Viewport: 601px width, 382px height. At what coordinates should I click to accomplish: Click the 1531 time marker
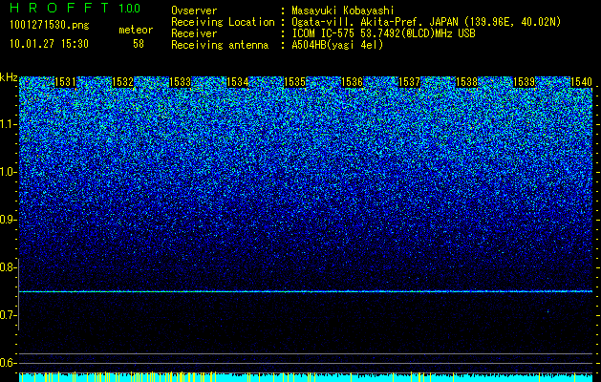pyautogui.click(x=65, y=82)
